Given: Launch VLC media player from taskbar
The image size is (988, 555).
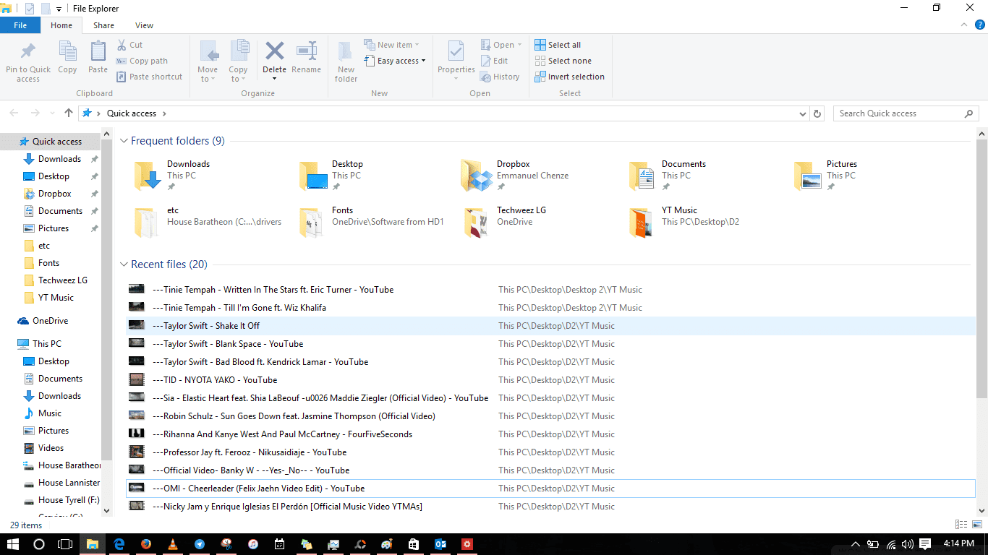Looking at the screenshot, I should [x=172, y=544].
